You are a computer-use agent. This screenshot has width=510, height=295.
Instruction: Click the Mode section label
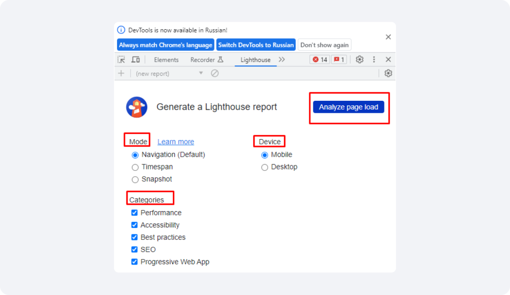click(x=138, y=142)
